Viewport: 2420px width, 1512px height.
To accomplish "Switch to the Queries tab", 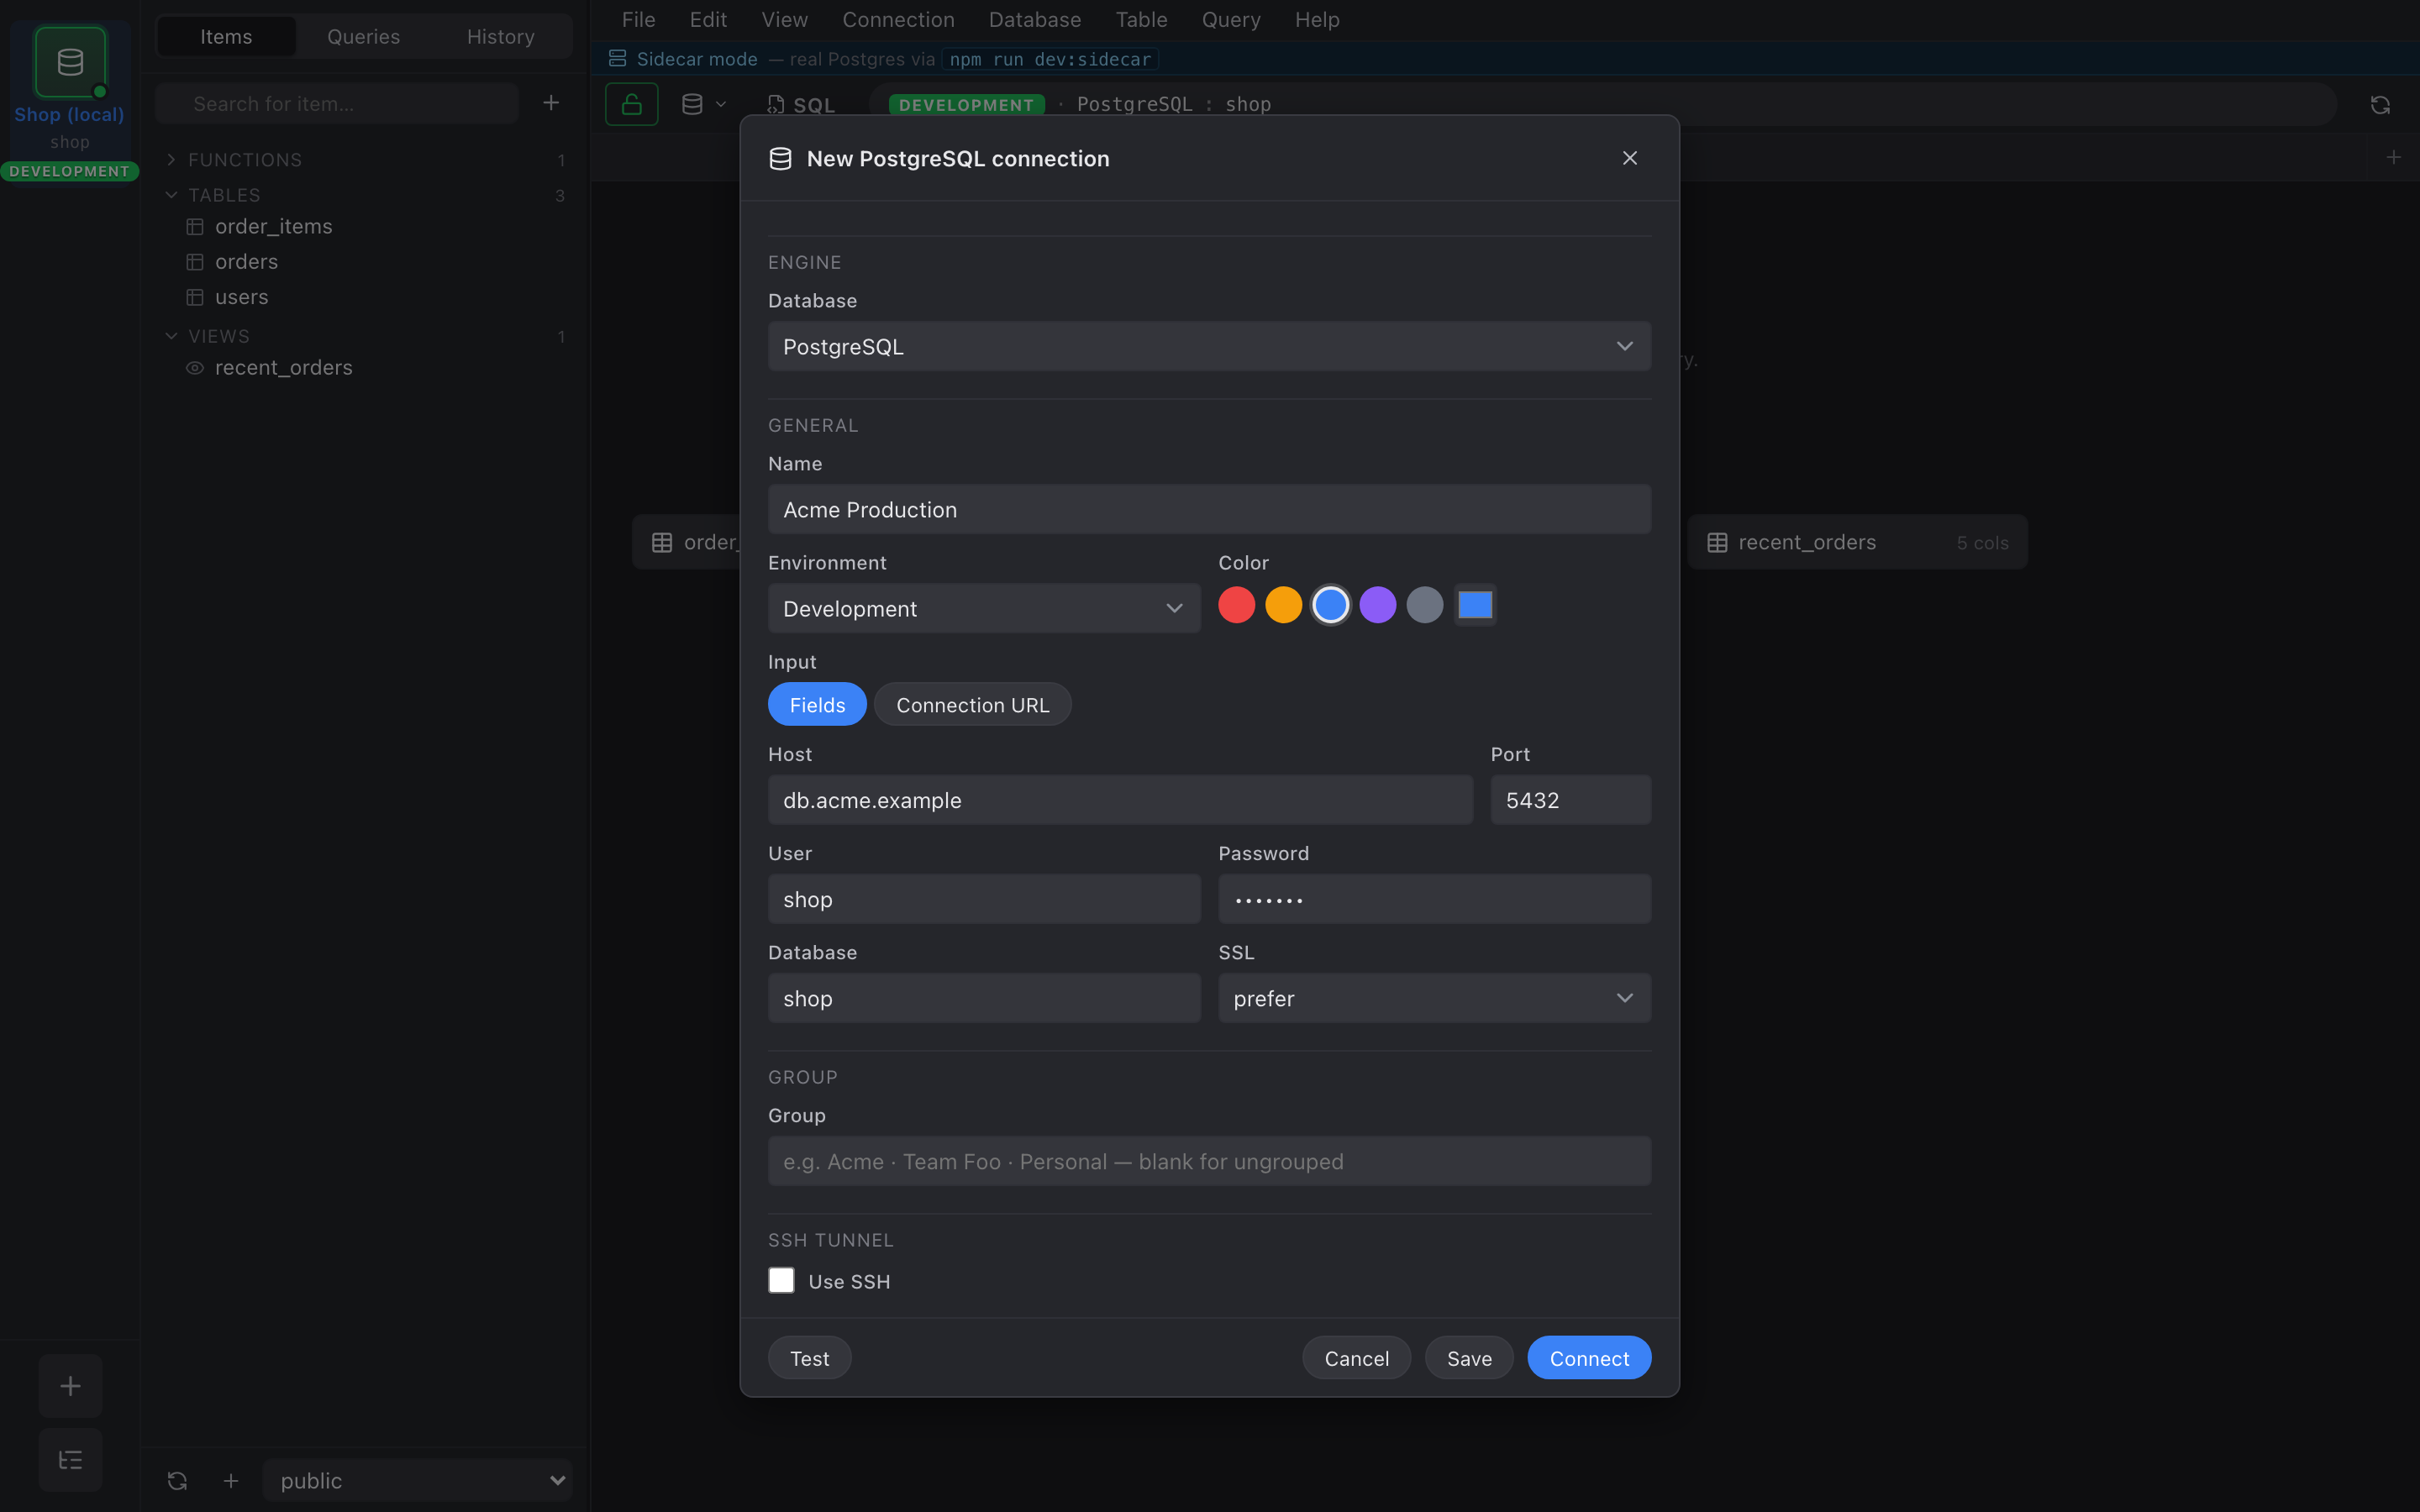I will pos(363,37).
